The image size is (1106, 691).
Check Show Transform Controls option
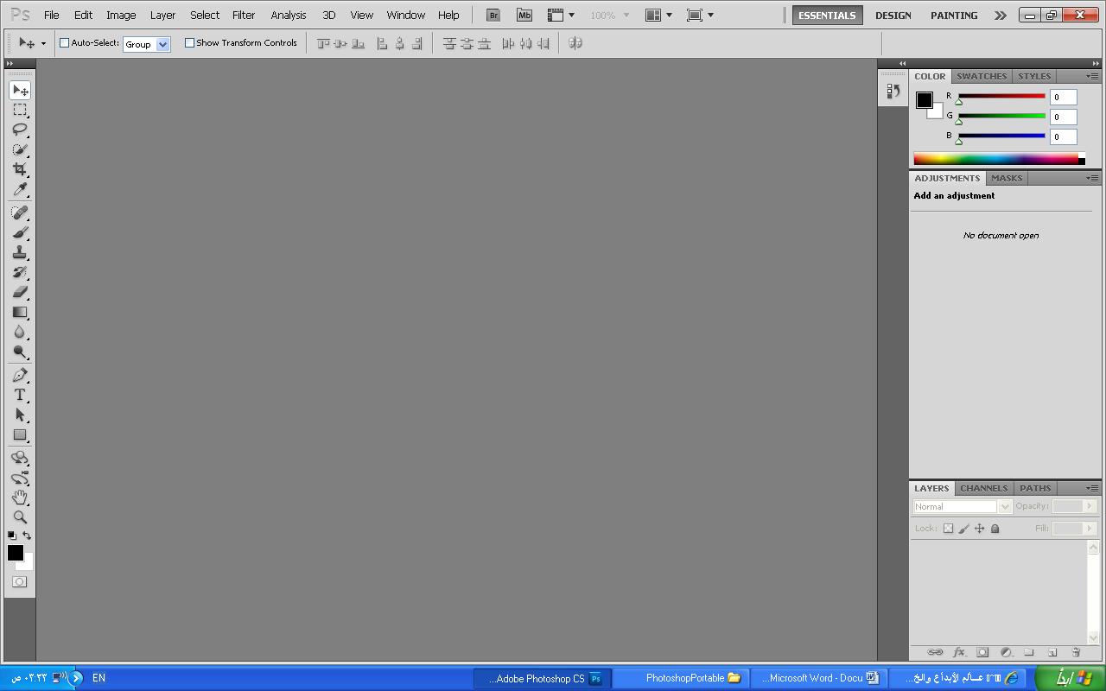[189, 43]
